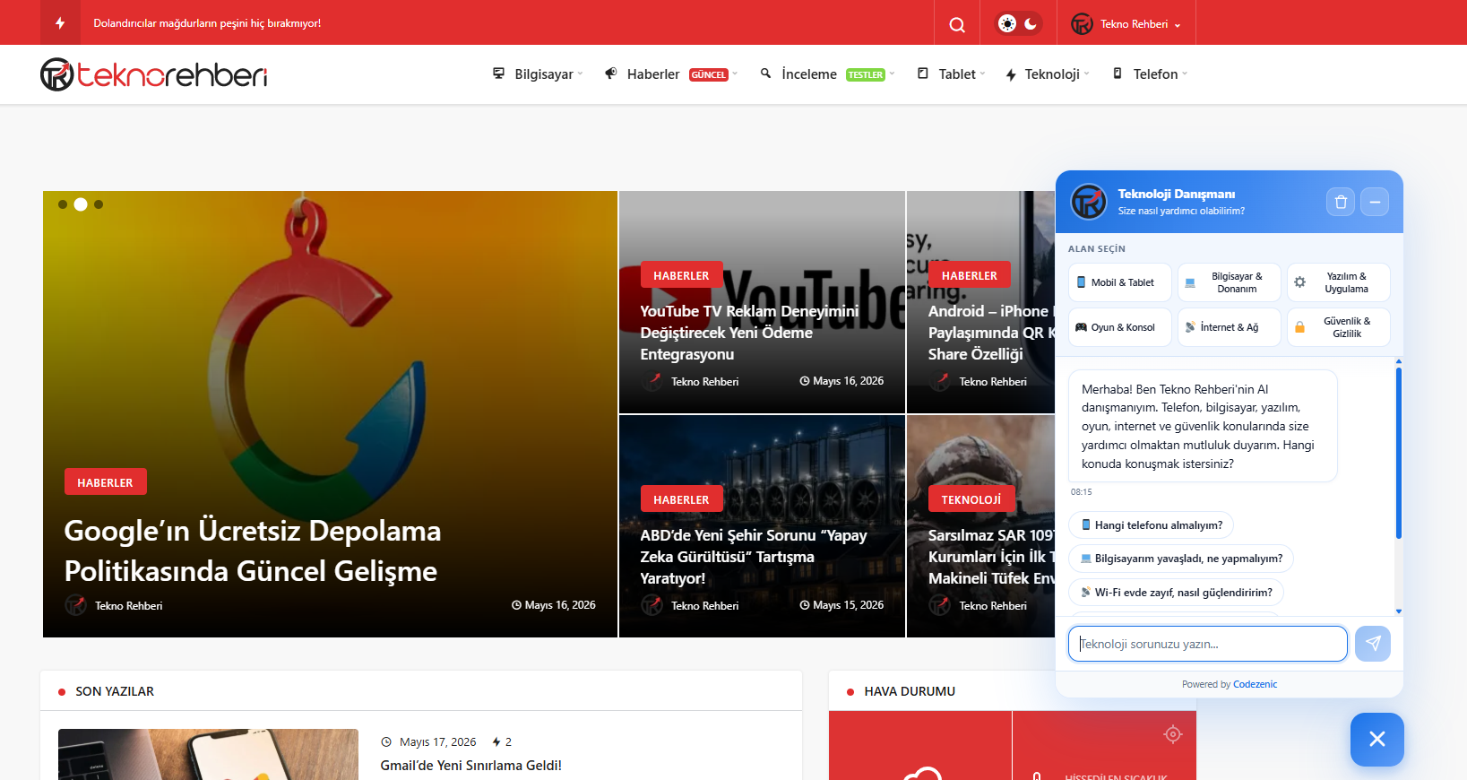Expand the Tekno Rehberi account dropdown
1467x780 pixels.
click(x=1126, y=24)
